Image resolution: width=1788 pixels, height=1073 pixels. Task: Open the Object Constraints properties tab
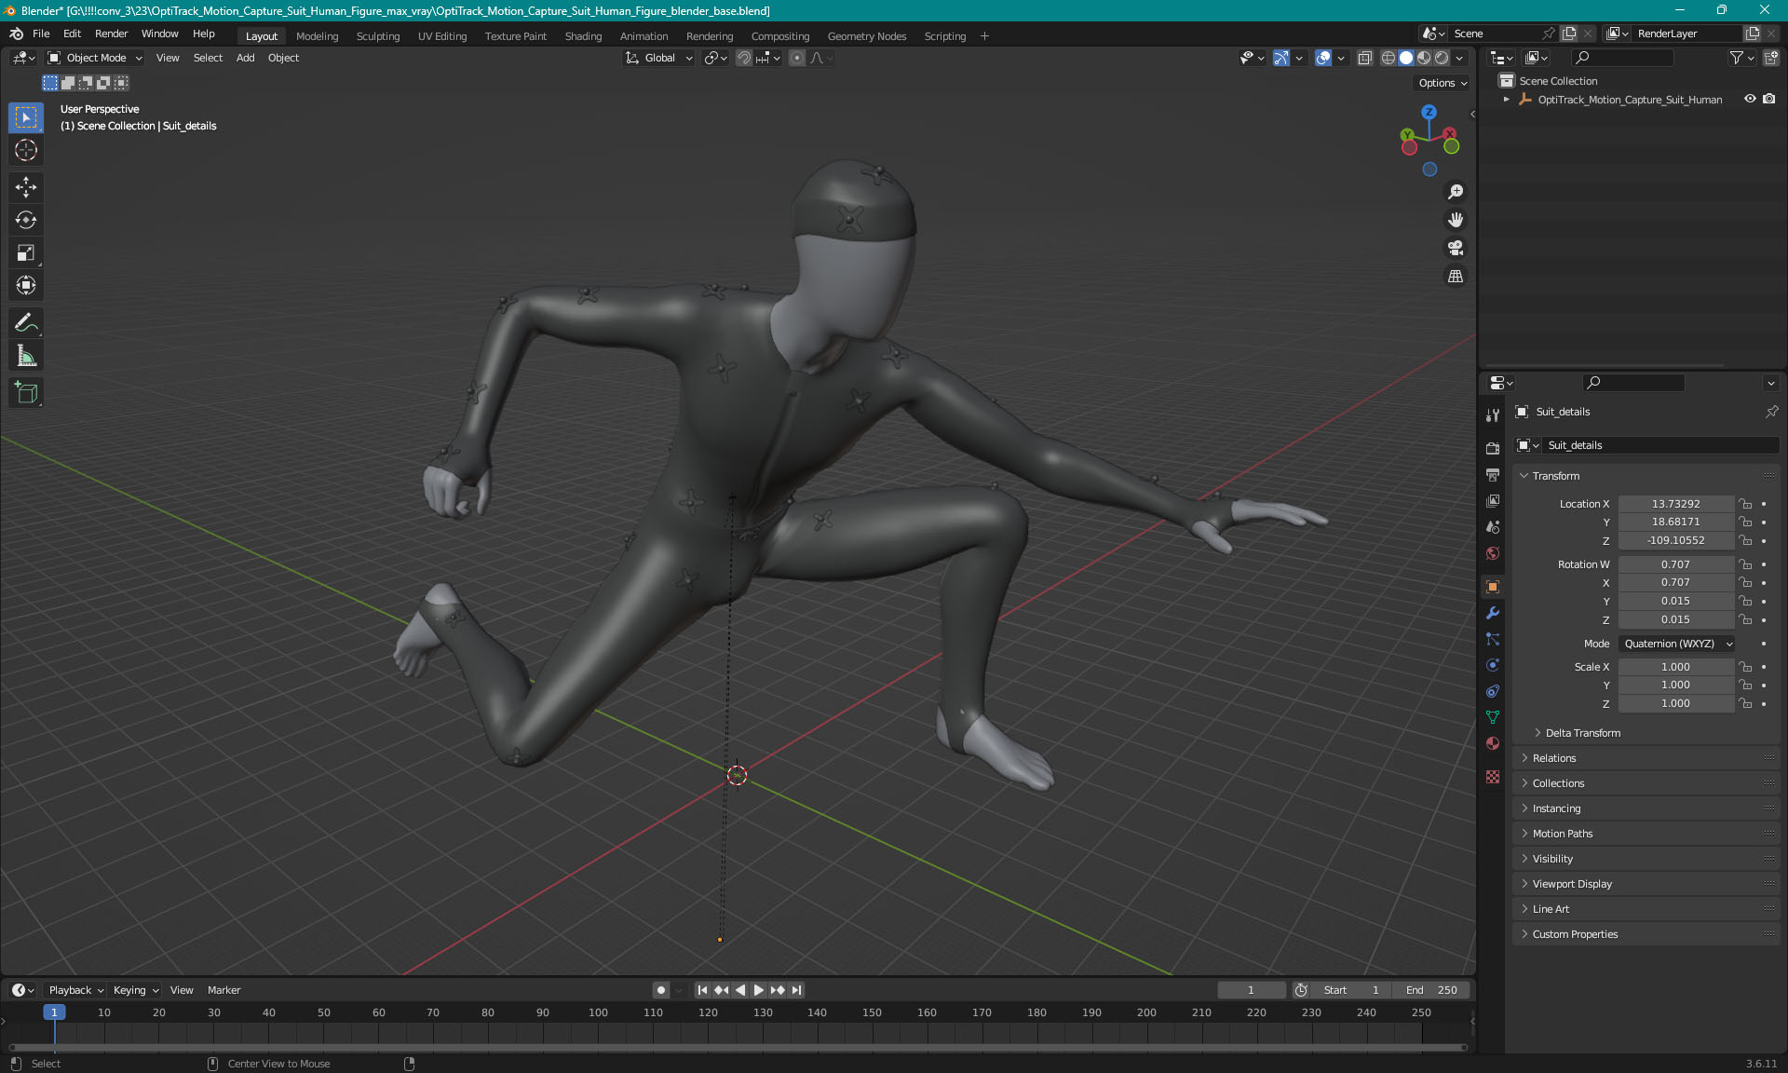tap(1493, 691)
